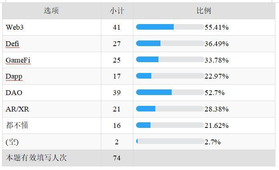
Task: Click the 28.38% percentage value
Action: coord(217,109)
